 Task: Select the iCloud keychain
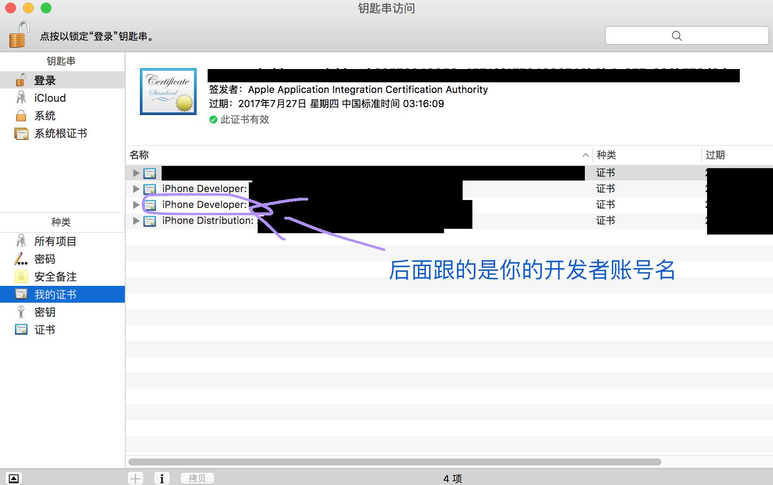62,98
